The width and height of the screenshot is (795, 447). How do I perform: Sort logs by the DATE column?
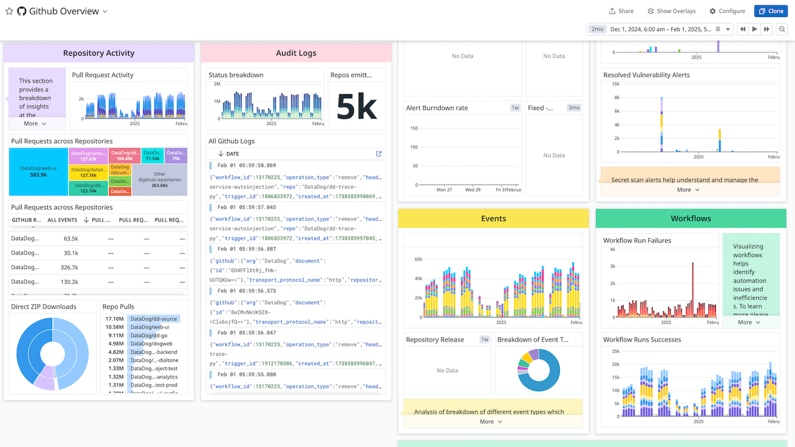coord(229,154)
